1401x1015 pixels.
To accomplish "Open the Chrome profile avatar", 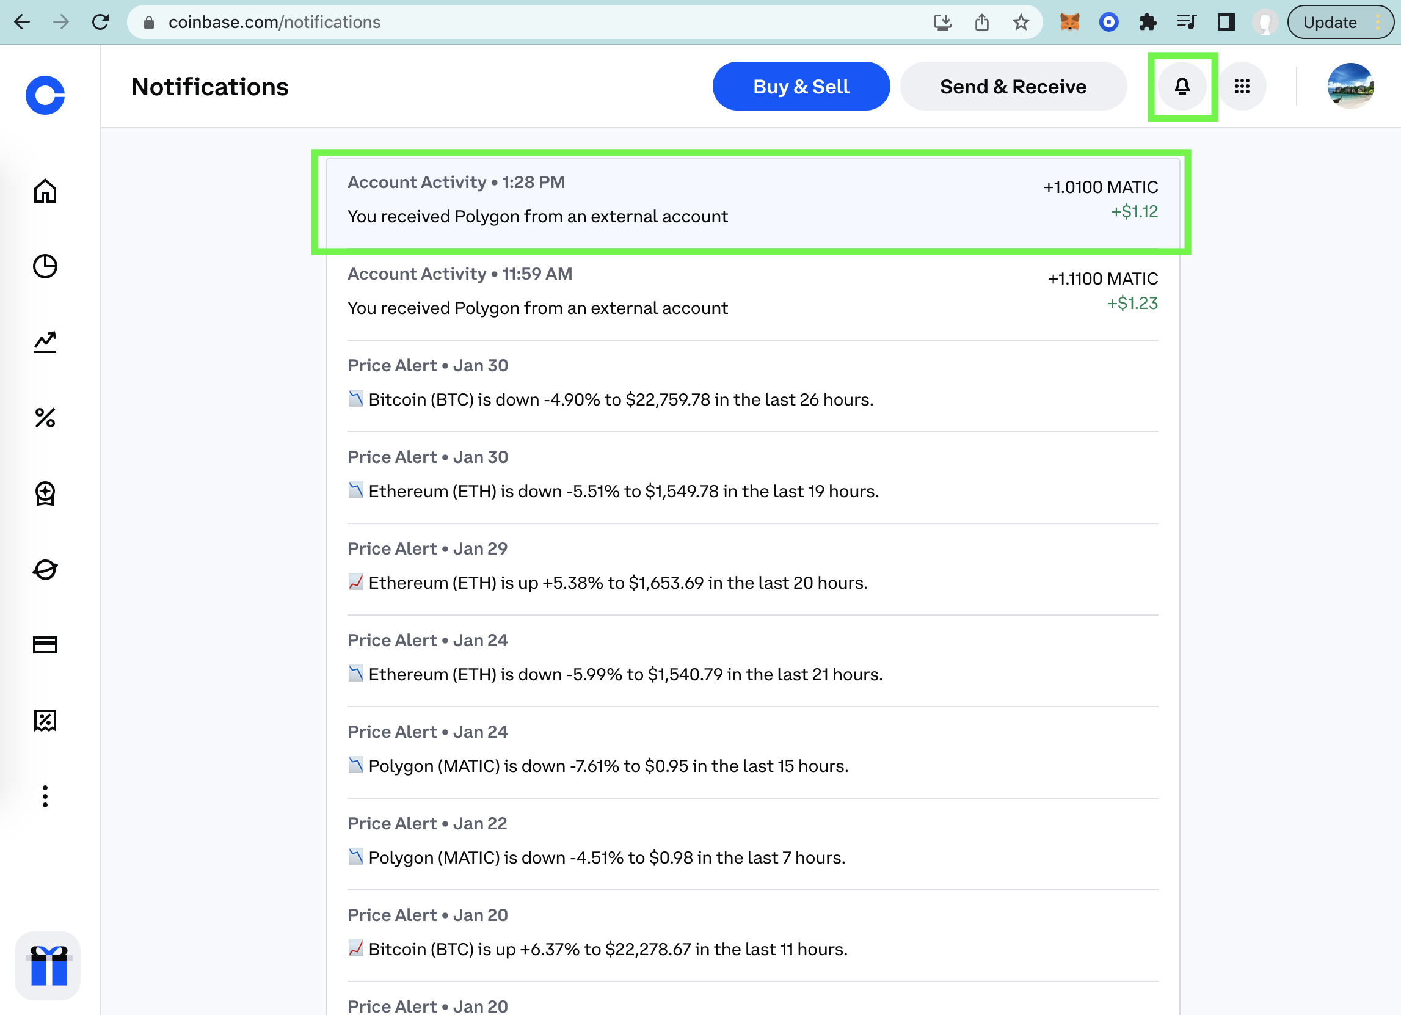I will (x=1264, y=22).
